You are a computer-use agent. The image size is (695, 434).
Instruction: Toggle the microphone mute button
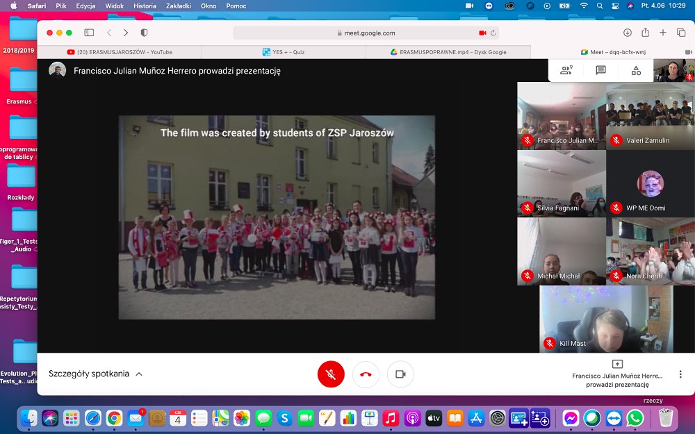331,374
